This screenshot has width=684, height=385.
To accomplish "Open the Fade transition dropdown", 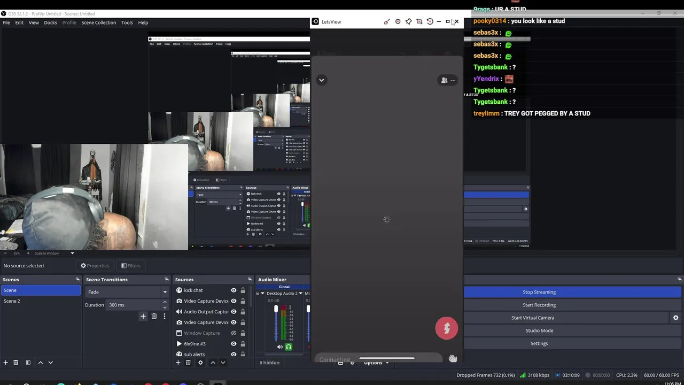I will (x=127, y=292).
